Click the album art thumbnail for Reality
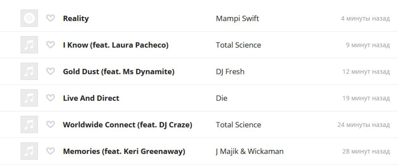 [29, 18]
